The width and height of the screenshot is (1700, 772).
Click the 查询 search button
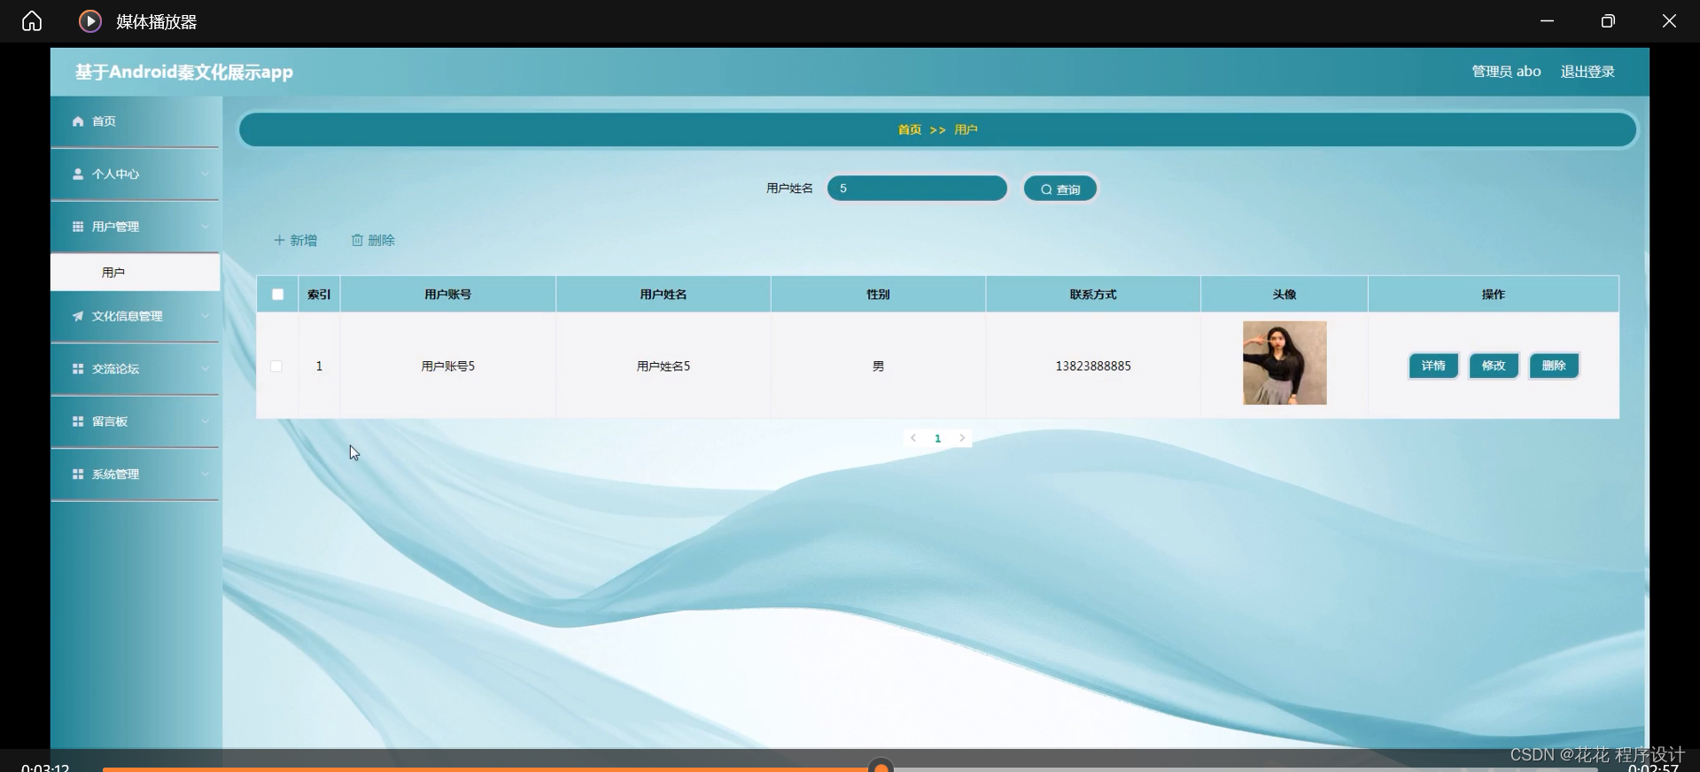[1060, 189]
